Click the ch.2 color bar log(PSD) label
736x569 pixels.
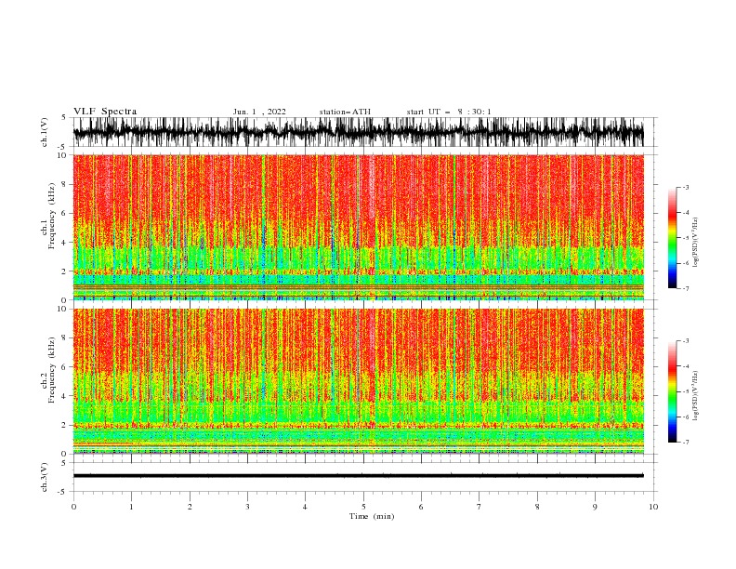[695, 396]
